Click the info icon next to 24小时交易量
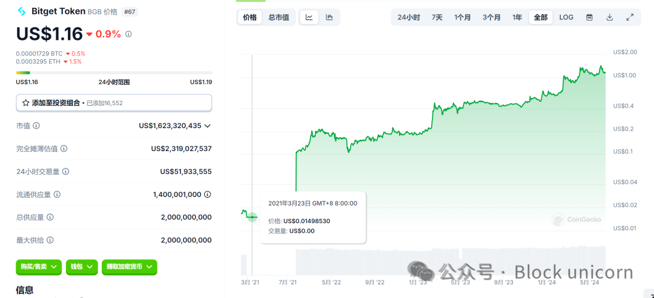Viewport: 654px width, 298px height. tap(66, 172)
